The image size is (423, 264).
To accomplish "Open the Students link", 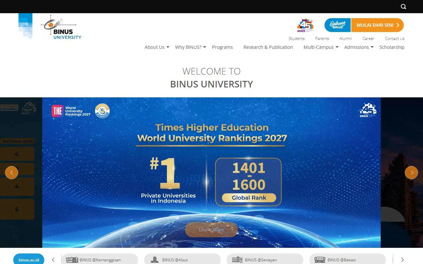I will [296, 38].
